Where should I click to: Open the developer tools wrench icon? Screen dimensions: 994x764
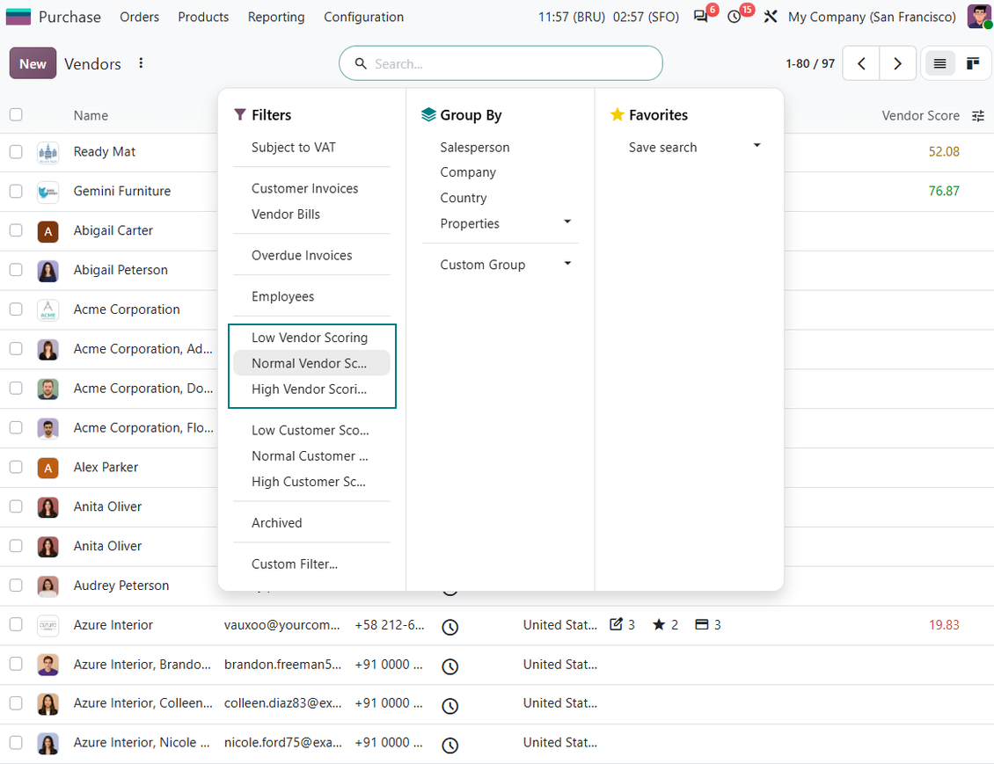771,17
